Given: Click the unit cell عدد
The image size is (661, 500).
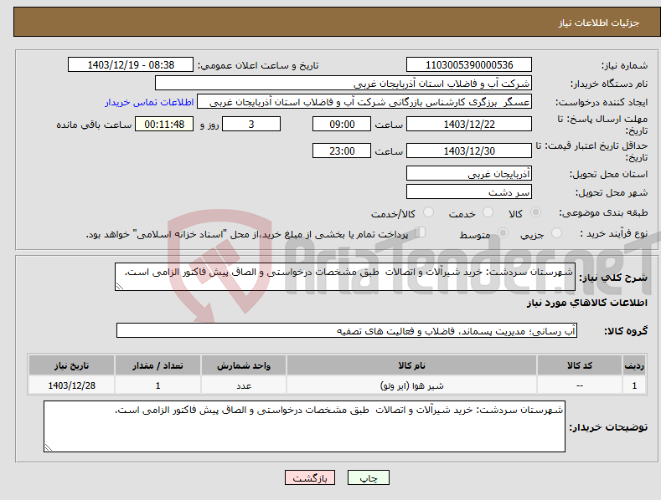Looking at the screenshot, I should click(x=244, y=385).
